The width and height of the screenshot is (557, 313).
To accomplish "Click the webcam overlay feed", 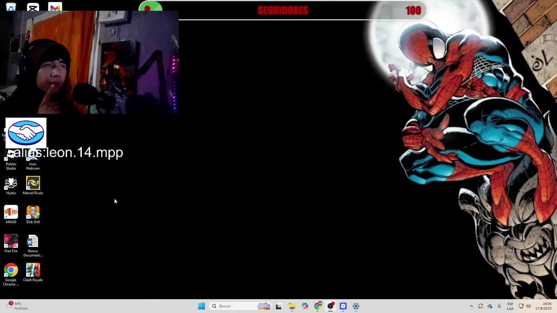I will 89,62.
